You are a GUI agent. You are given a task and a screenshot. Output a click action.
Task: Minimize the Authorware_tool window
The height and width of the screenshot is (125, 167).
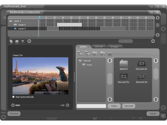click(152, 7)
